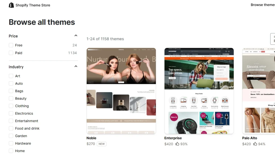275x154 pixels.
Task: Open the Browse themes menu item
Action: (263, 5)
